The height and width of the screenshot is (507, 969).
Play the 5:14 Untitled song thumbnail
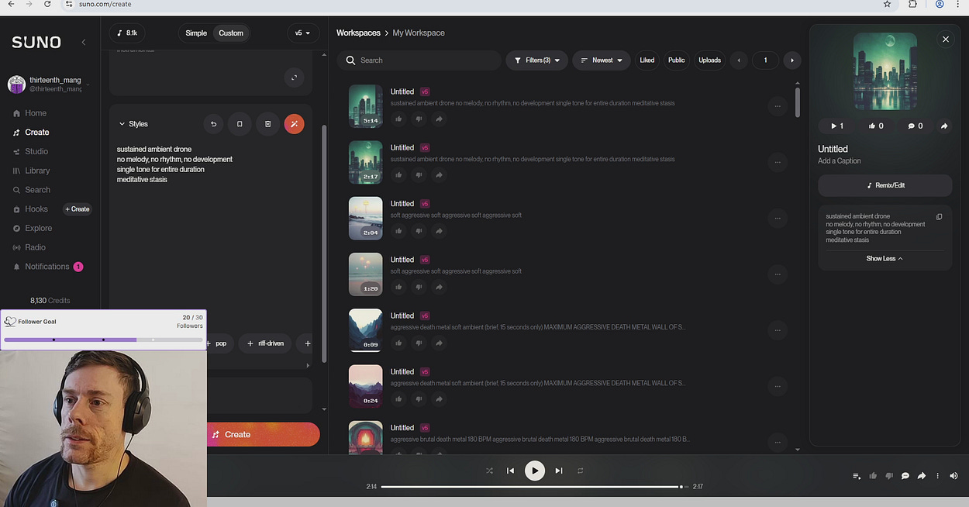point(366,105)
